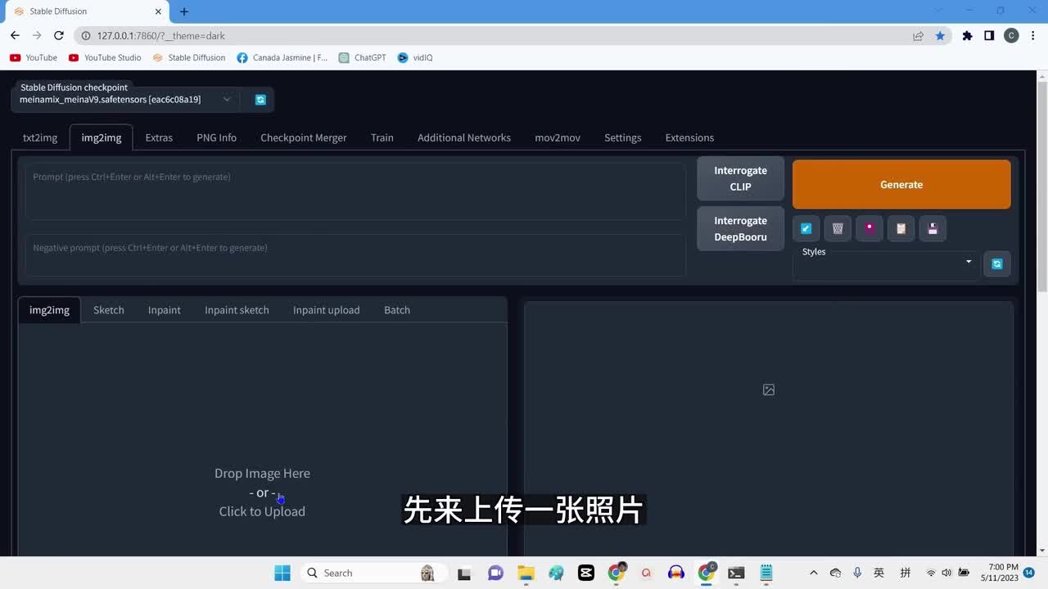
Task: Refresh the Styles list
Action: pos(996,264)
